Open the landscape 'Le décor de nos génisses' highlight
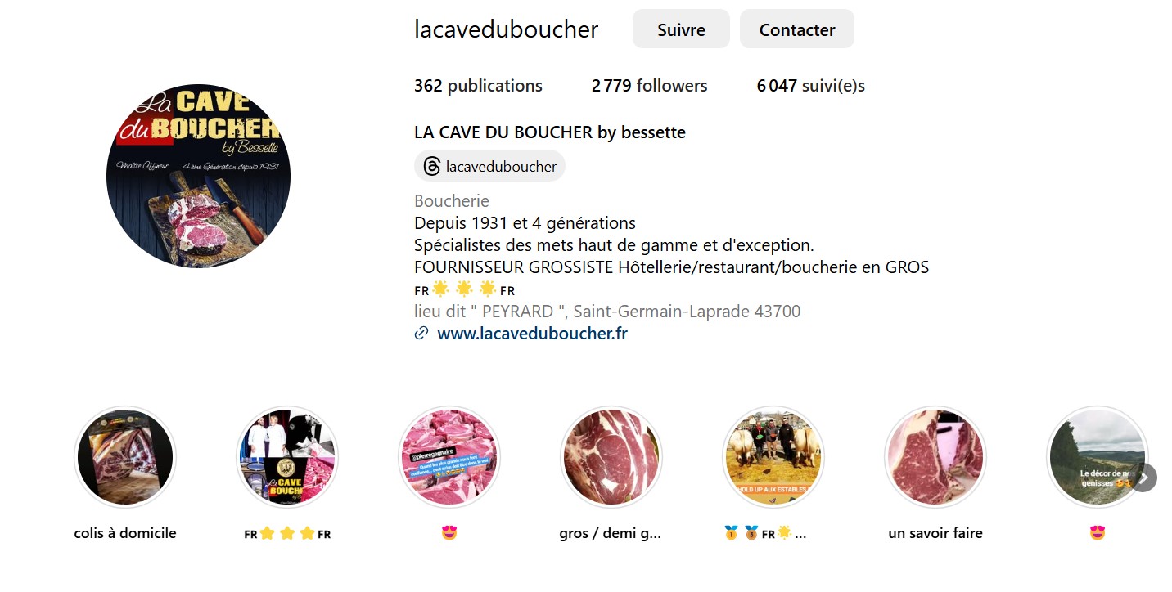The image size is (1172, 592). (x=1098, y=457)
